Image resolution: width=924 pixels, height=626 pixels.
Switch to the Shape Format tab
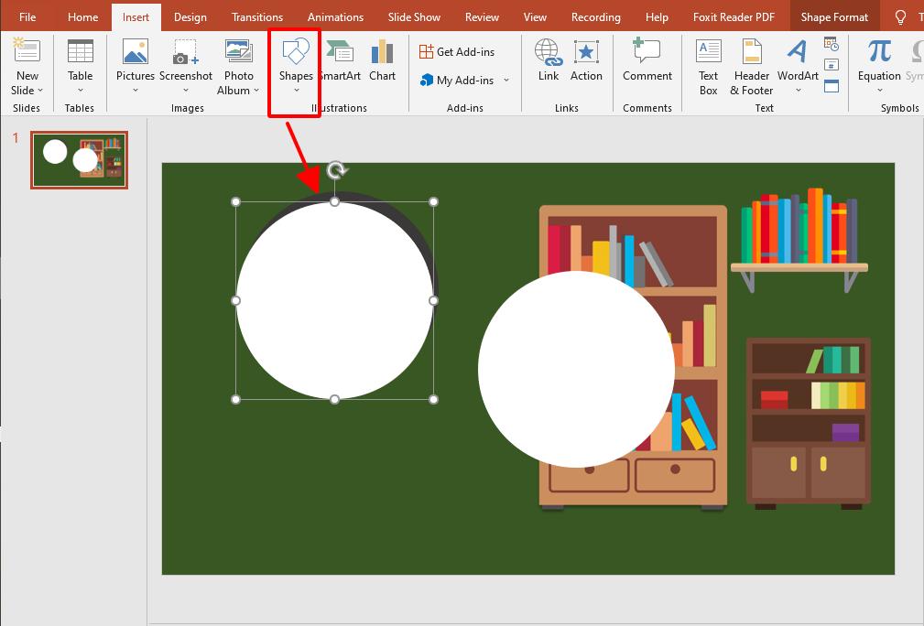click(x=833, y=16)
